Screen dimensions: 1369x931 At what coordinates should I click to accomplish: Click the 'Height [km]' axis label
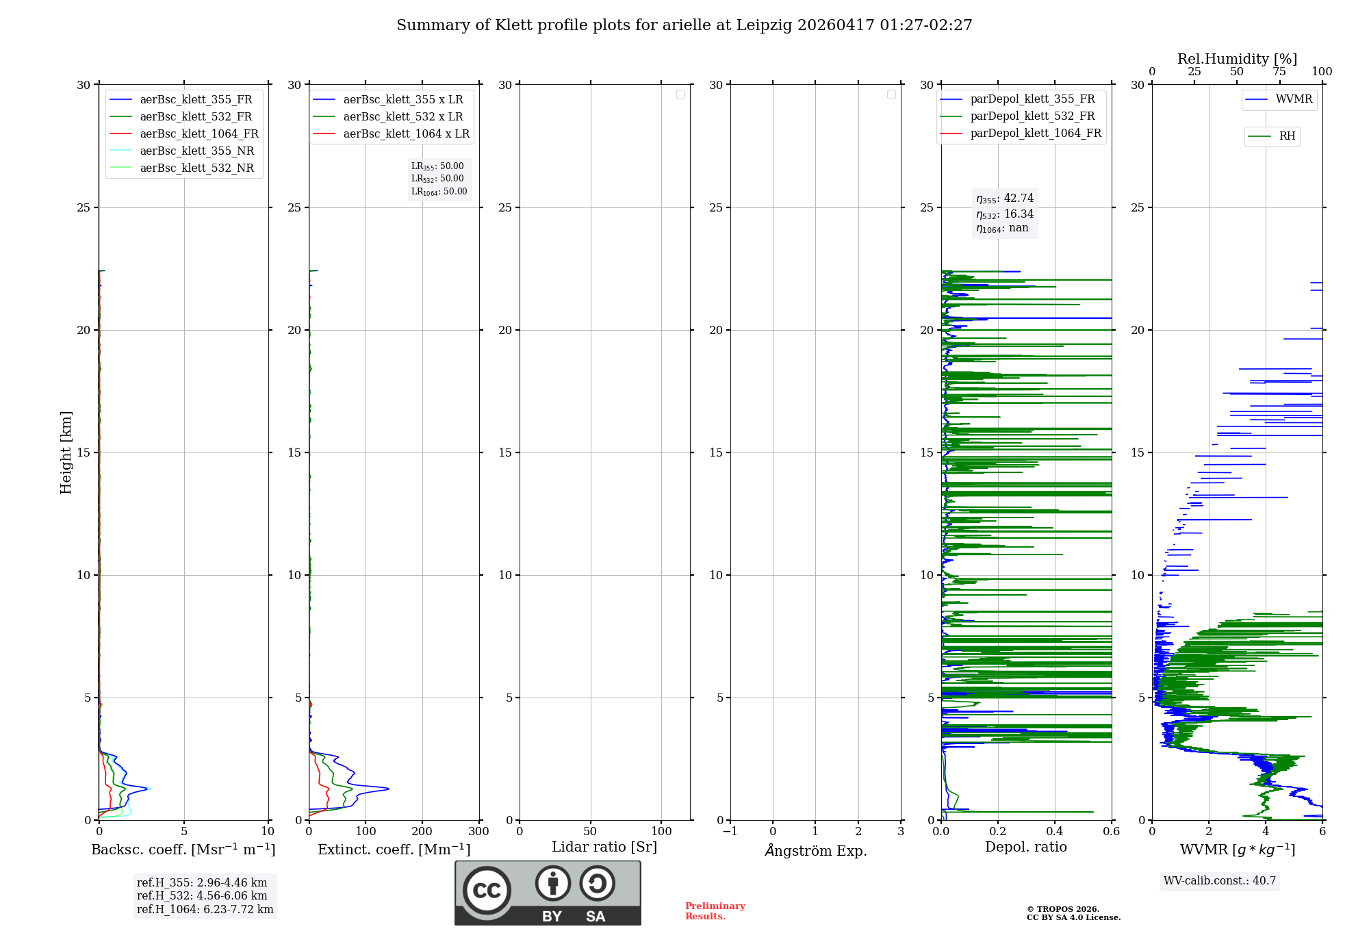pyautogui.click(x=66, y=452)
